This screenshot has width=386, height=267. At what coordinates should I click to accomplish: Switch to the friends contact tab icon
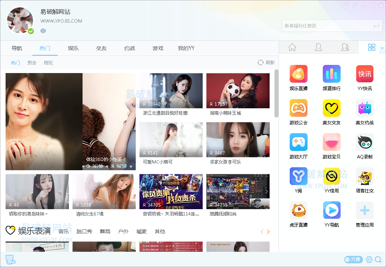[x=318, y=47]
